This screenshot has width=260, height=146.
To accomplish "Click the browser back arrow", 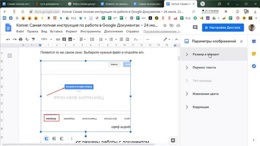I will coord(5,12).
